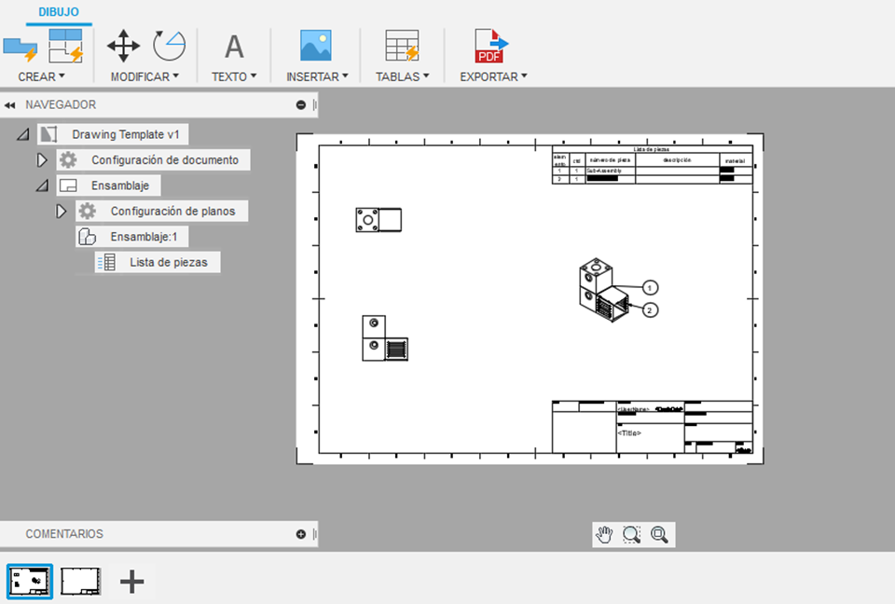Select the Projected View creation icon
This screenshot has height=604, width=895.
[x=65, y=46]
